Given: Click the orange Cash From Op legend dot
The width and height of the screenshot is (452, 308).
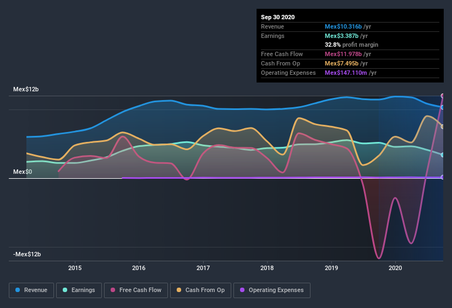Looking at the screenshot, I should [x=179, y=290].
